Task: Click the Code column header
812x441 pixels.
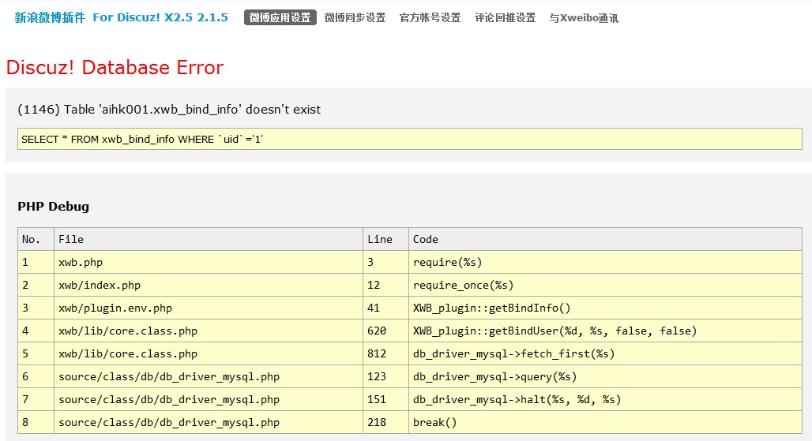Action: pos(605,239)
